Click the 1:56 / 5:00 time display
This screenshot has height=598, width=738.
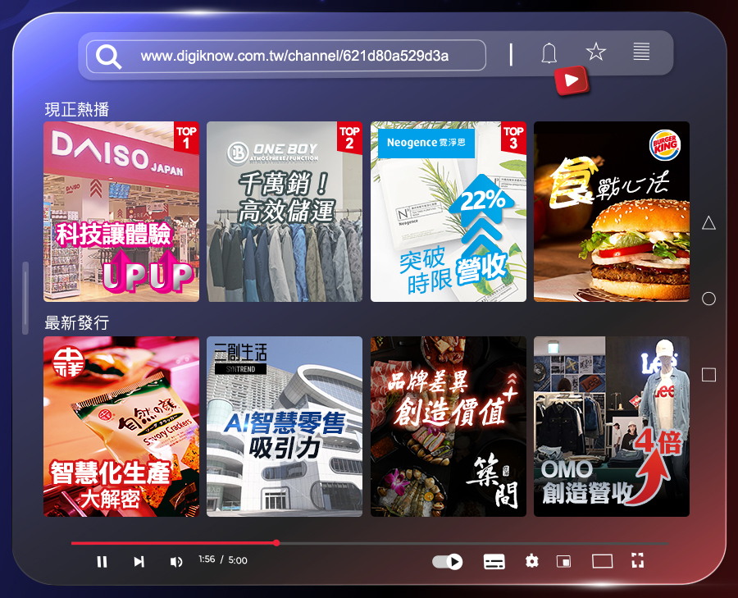pos(222,560)
